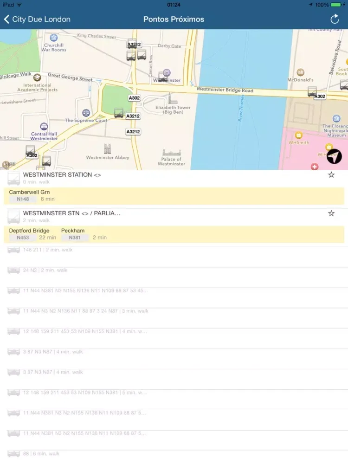
Task: Select Camberwell Grn N148 arrival
Action: pyautogui.click(x=32, y=196)
